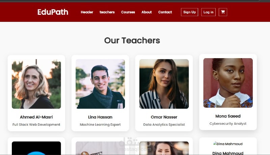Select Ahmed Al-Masri's profile photo
This screenshot has height=155, width=270.
click(36, 84)
